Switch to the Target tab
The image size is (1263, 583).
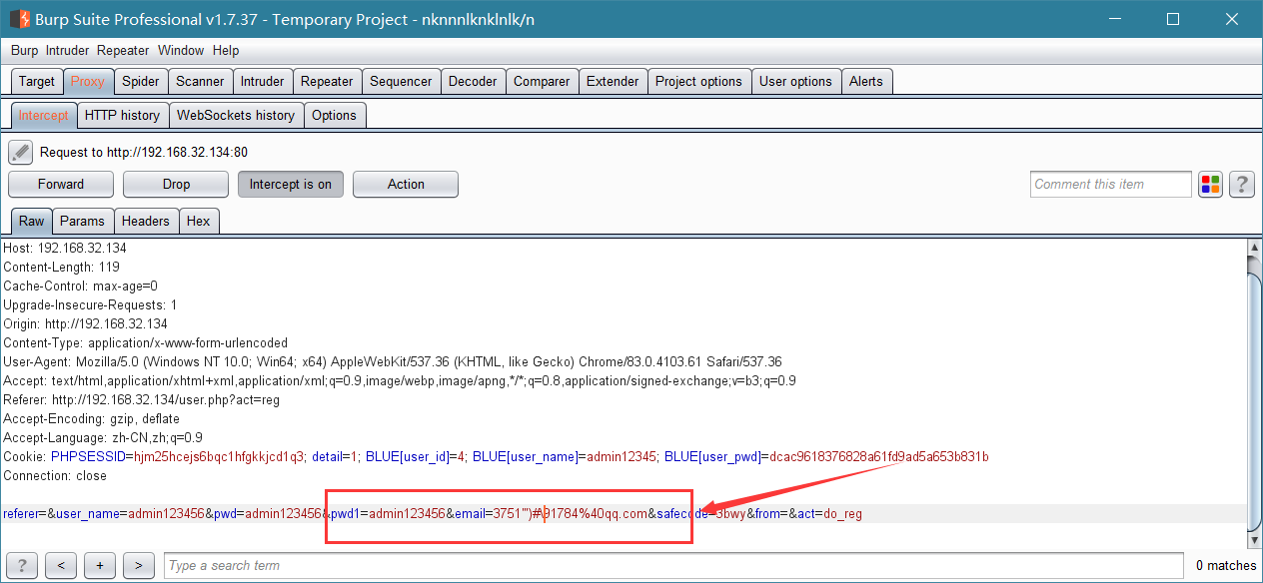pos(37,82)
